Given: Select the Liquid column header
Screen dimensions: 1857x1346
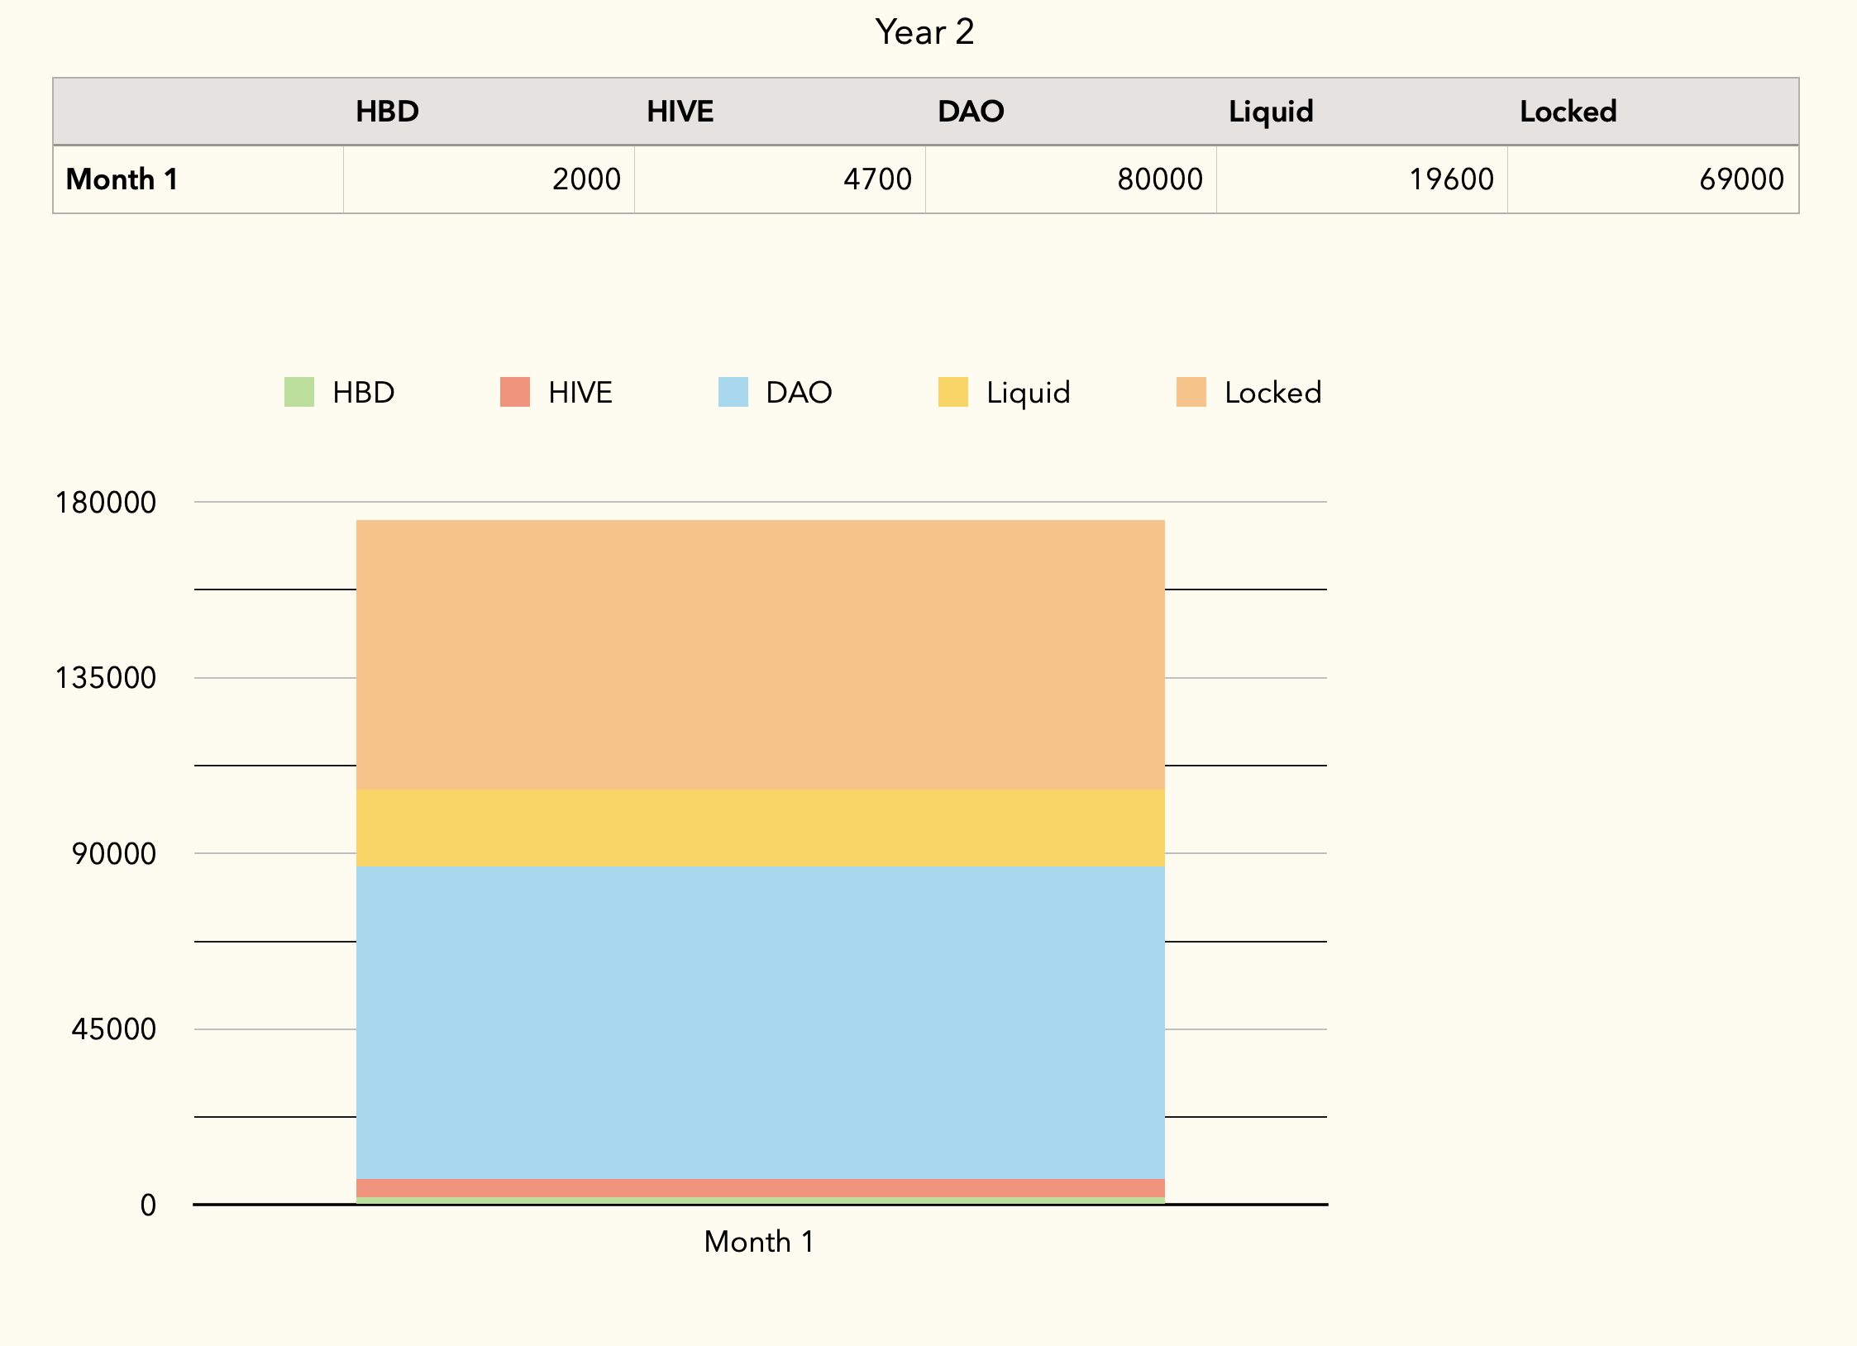Looking at the screenshot, I should pyautogui.click(x=1362, y=112).
